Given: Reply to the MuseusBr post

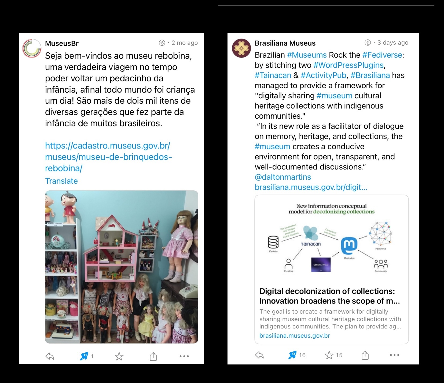Looking at the screenshot, I should 50,356.
